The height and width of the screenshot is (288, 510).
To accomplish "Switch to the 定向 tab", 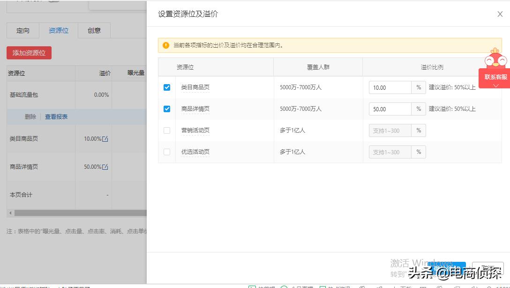I will pos(22,30).
